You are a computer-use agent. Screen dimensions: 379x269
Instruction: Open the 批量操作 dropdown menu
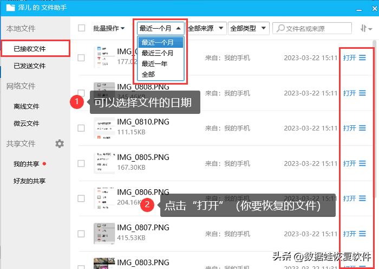tap(109, 28)
